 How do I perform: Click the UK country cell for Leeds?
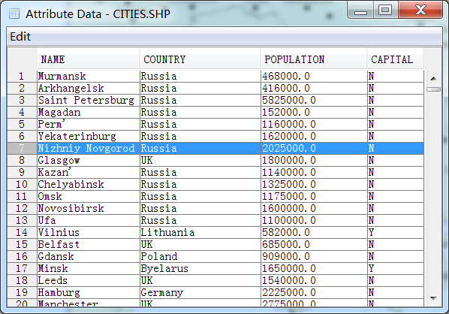[x=200, y=281]
